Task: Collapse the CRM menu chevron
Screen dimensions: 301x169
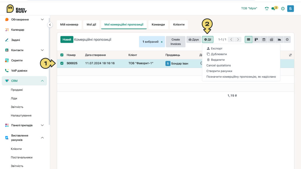Action: (42, 81)
